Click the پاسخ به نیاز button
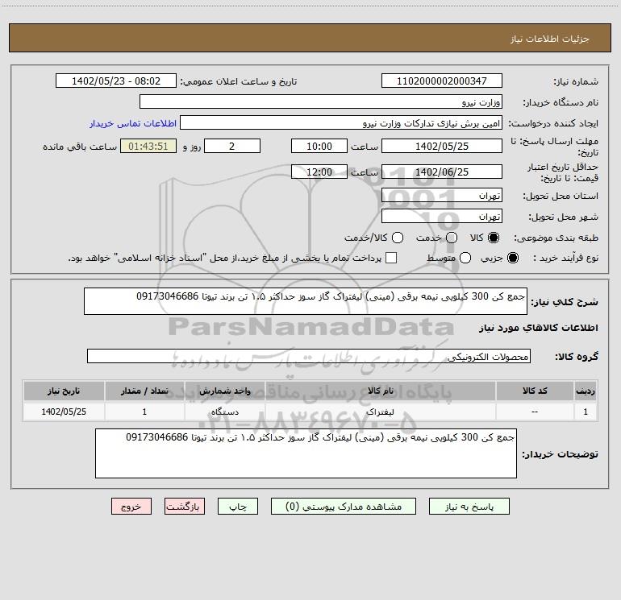Image resolution: width=621 pixels, height=600 pixels. [x=469, y=507]
